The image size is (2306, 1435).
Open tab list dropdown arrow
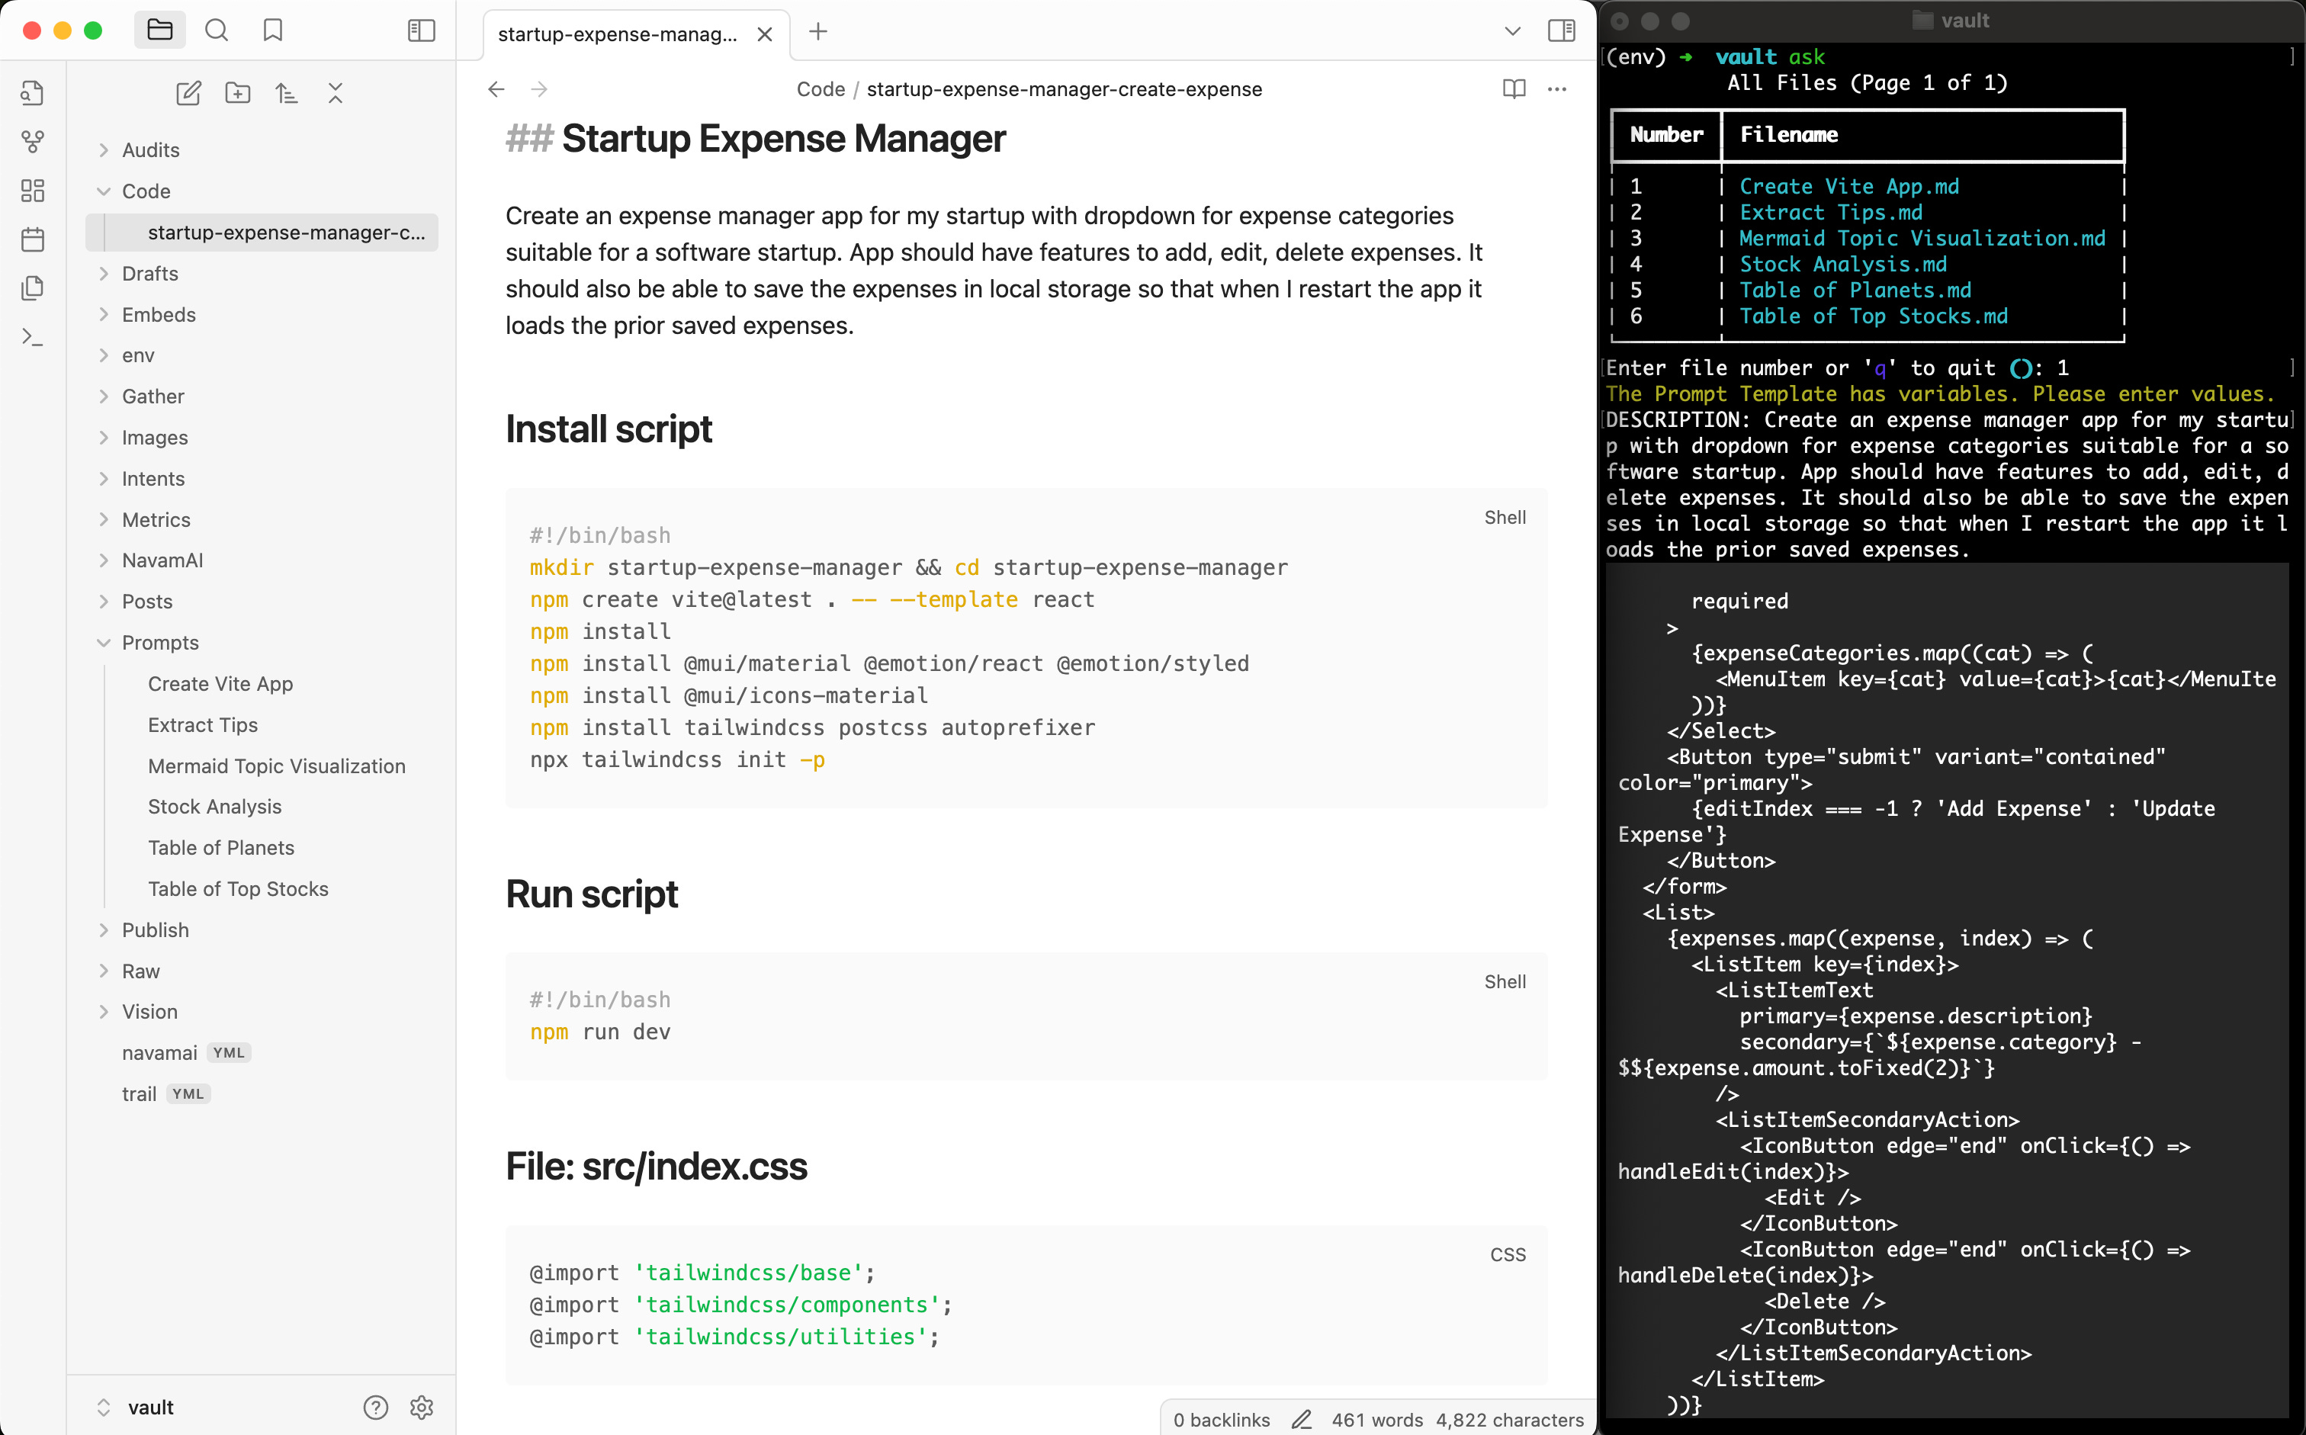1511,31
